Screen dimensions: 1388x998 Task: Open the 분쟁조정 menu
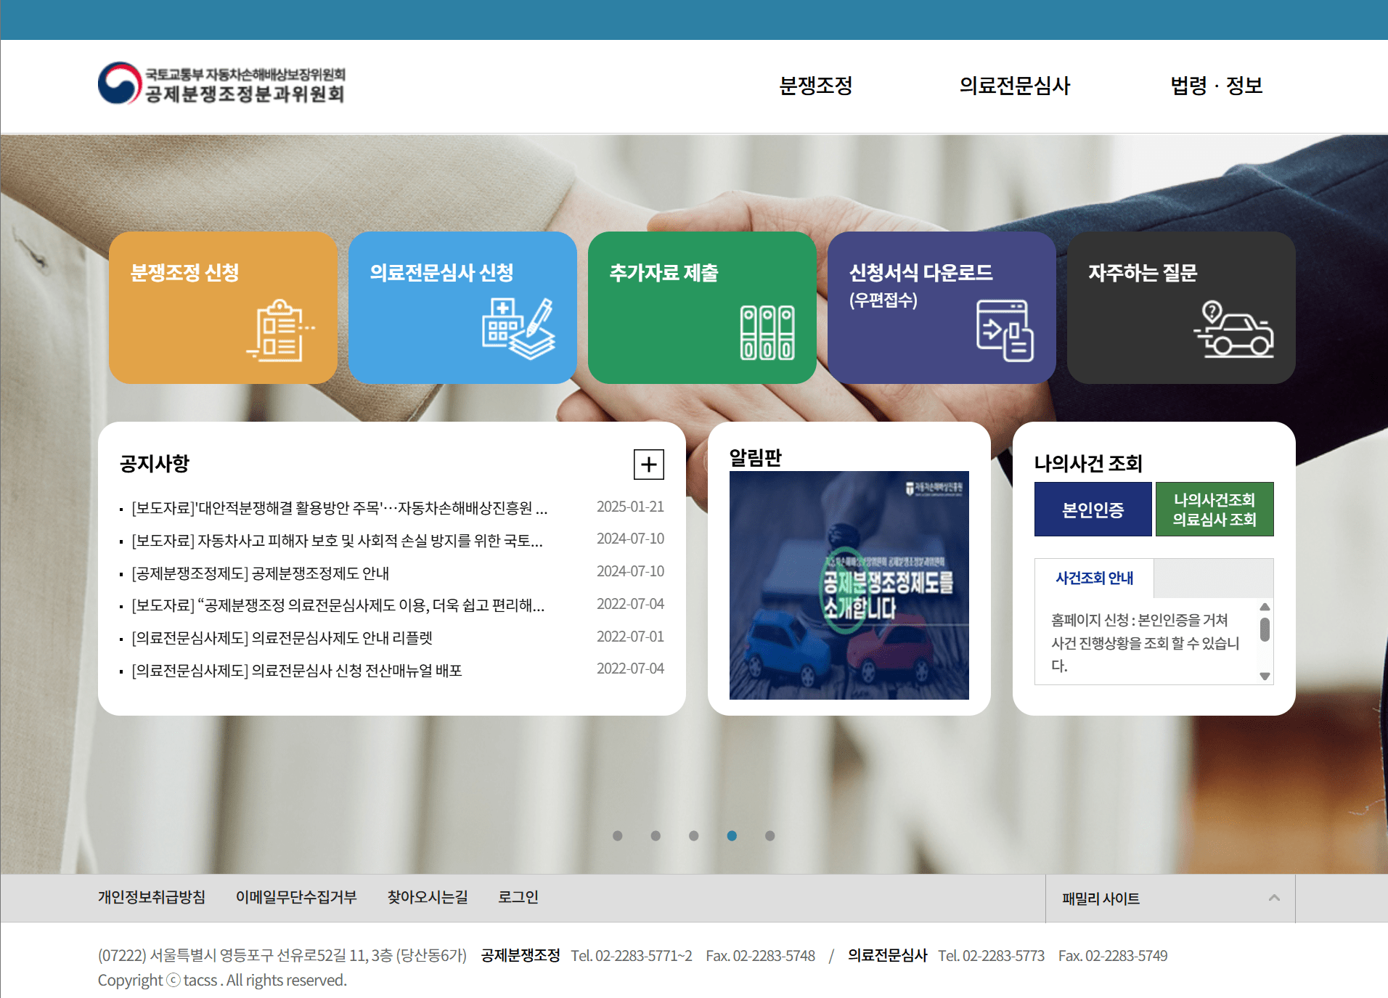(x=815, y=86)
